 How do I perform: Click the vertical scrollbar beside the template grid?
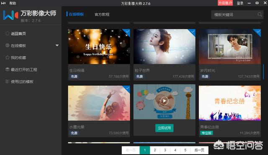263,72
